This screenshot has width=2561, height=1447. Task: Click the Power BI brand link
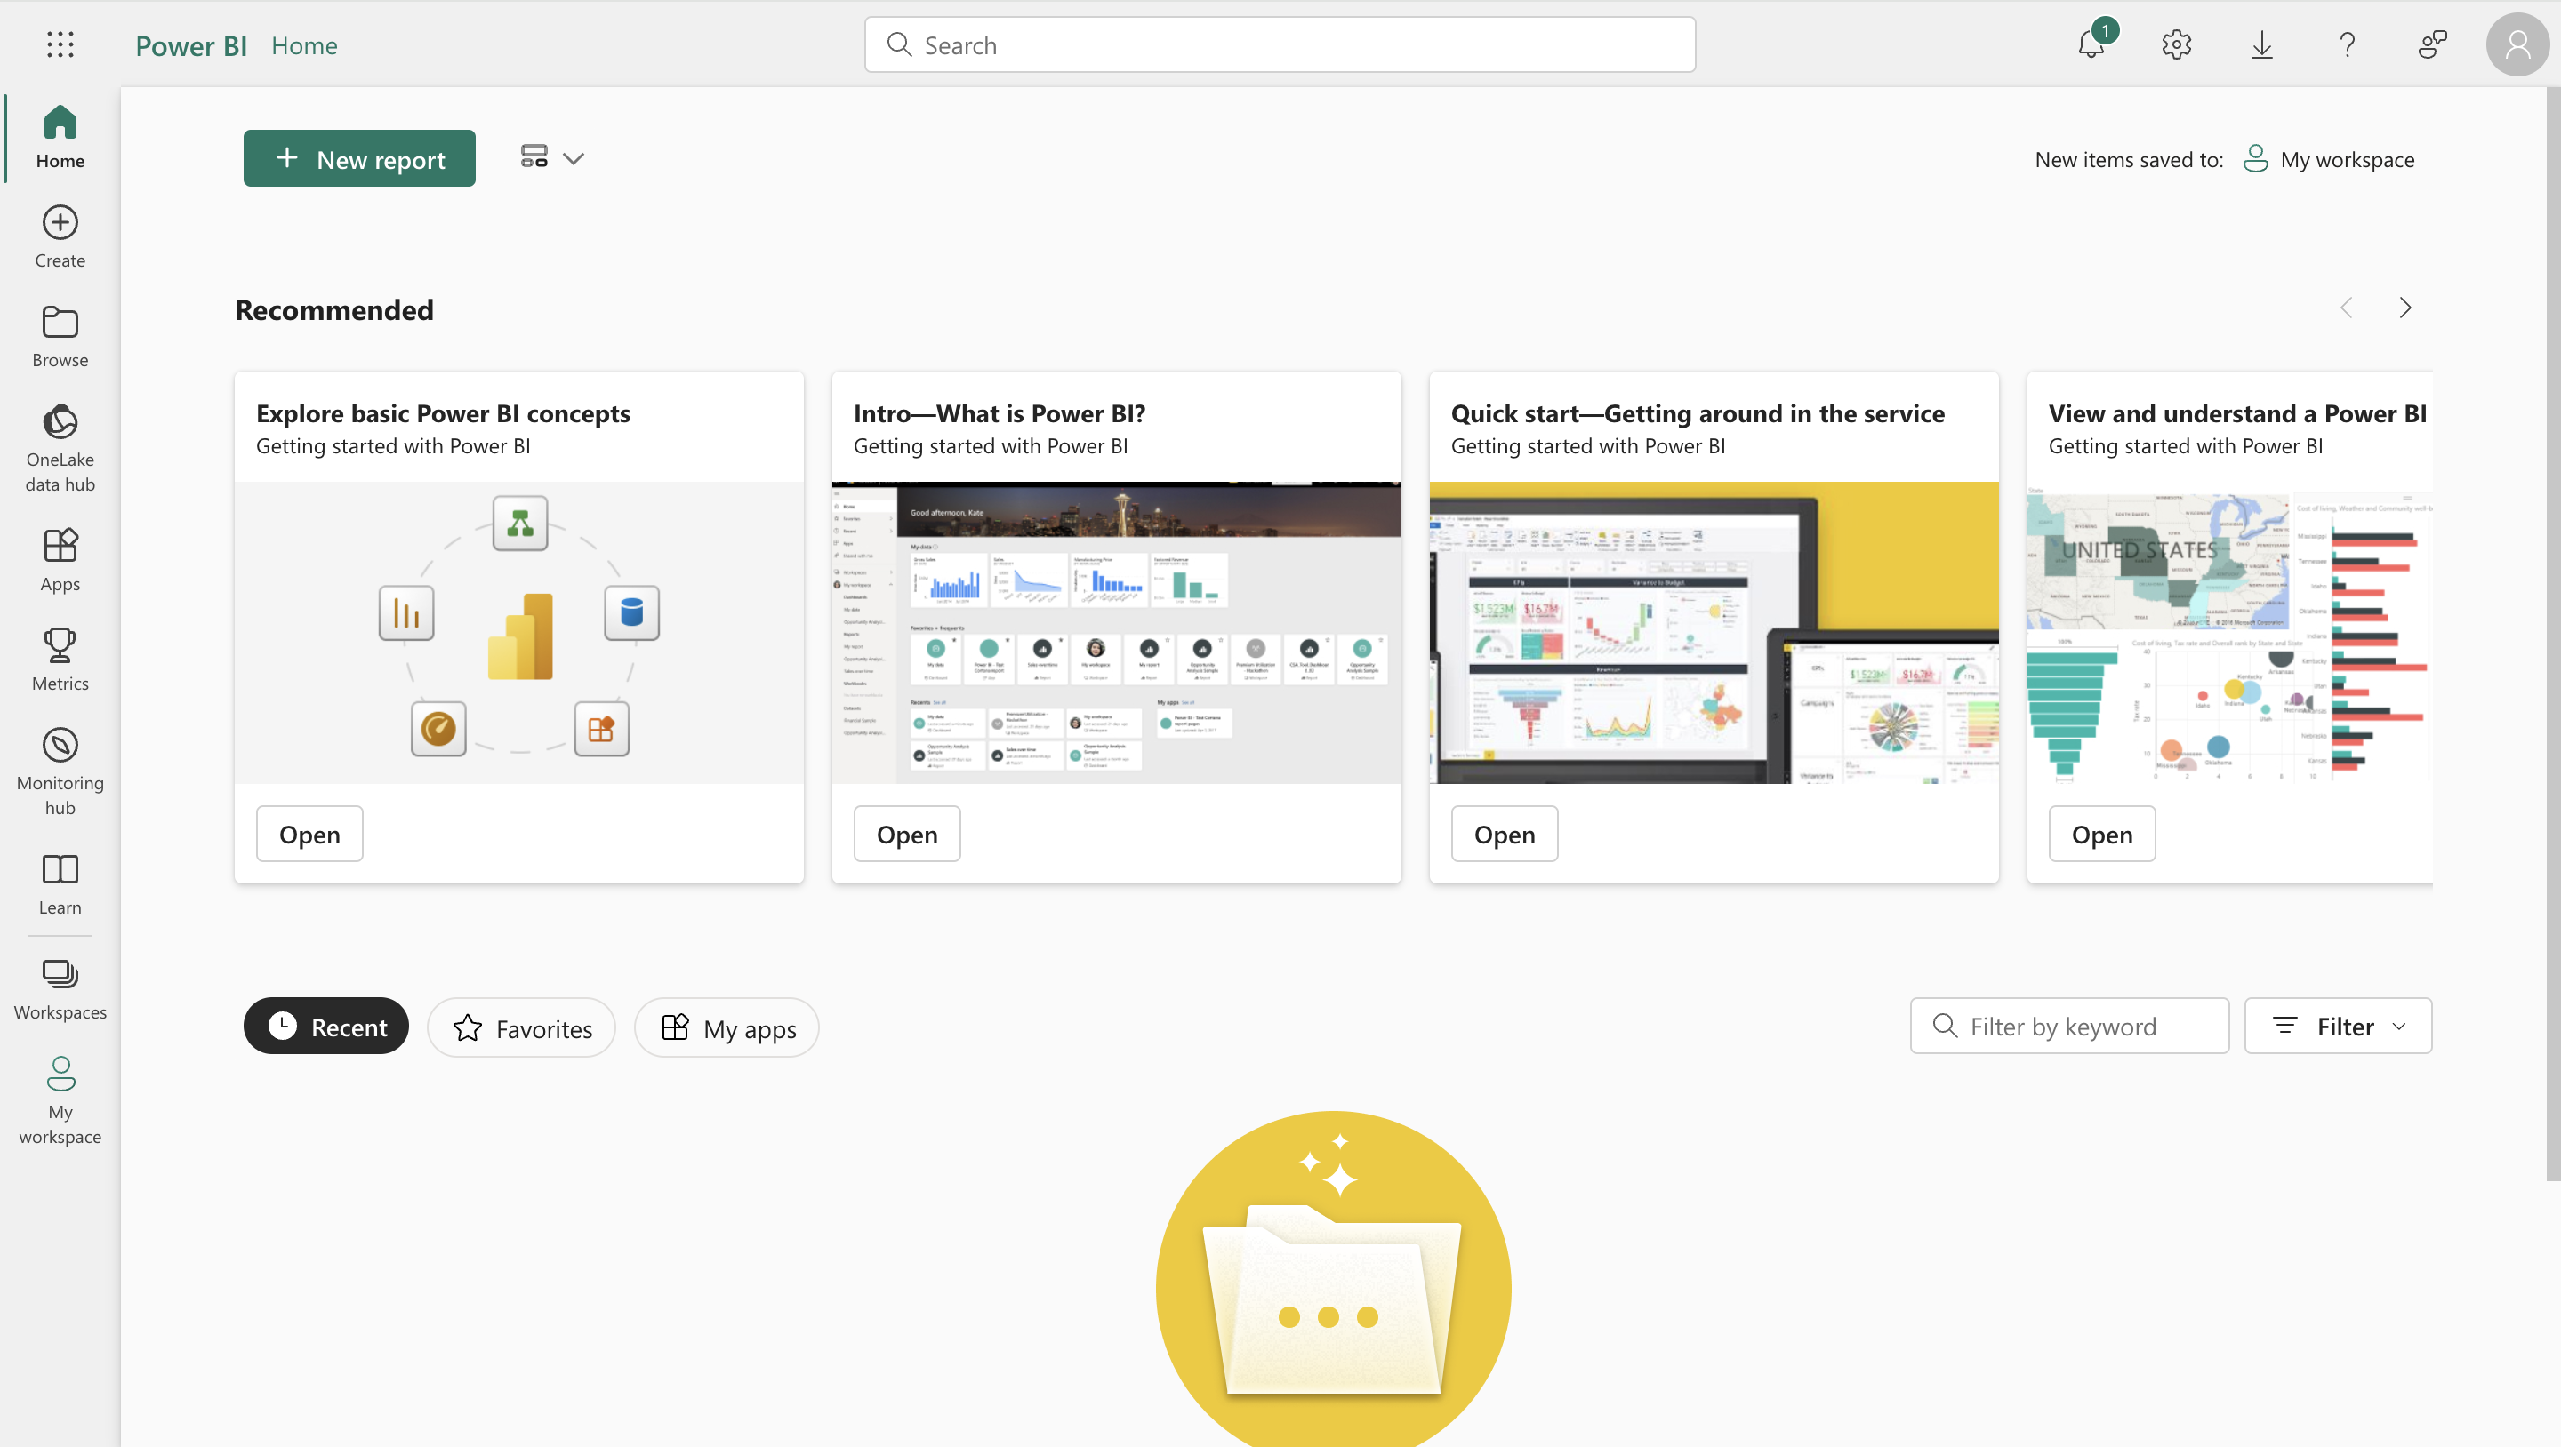coord(191,45)
